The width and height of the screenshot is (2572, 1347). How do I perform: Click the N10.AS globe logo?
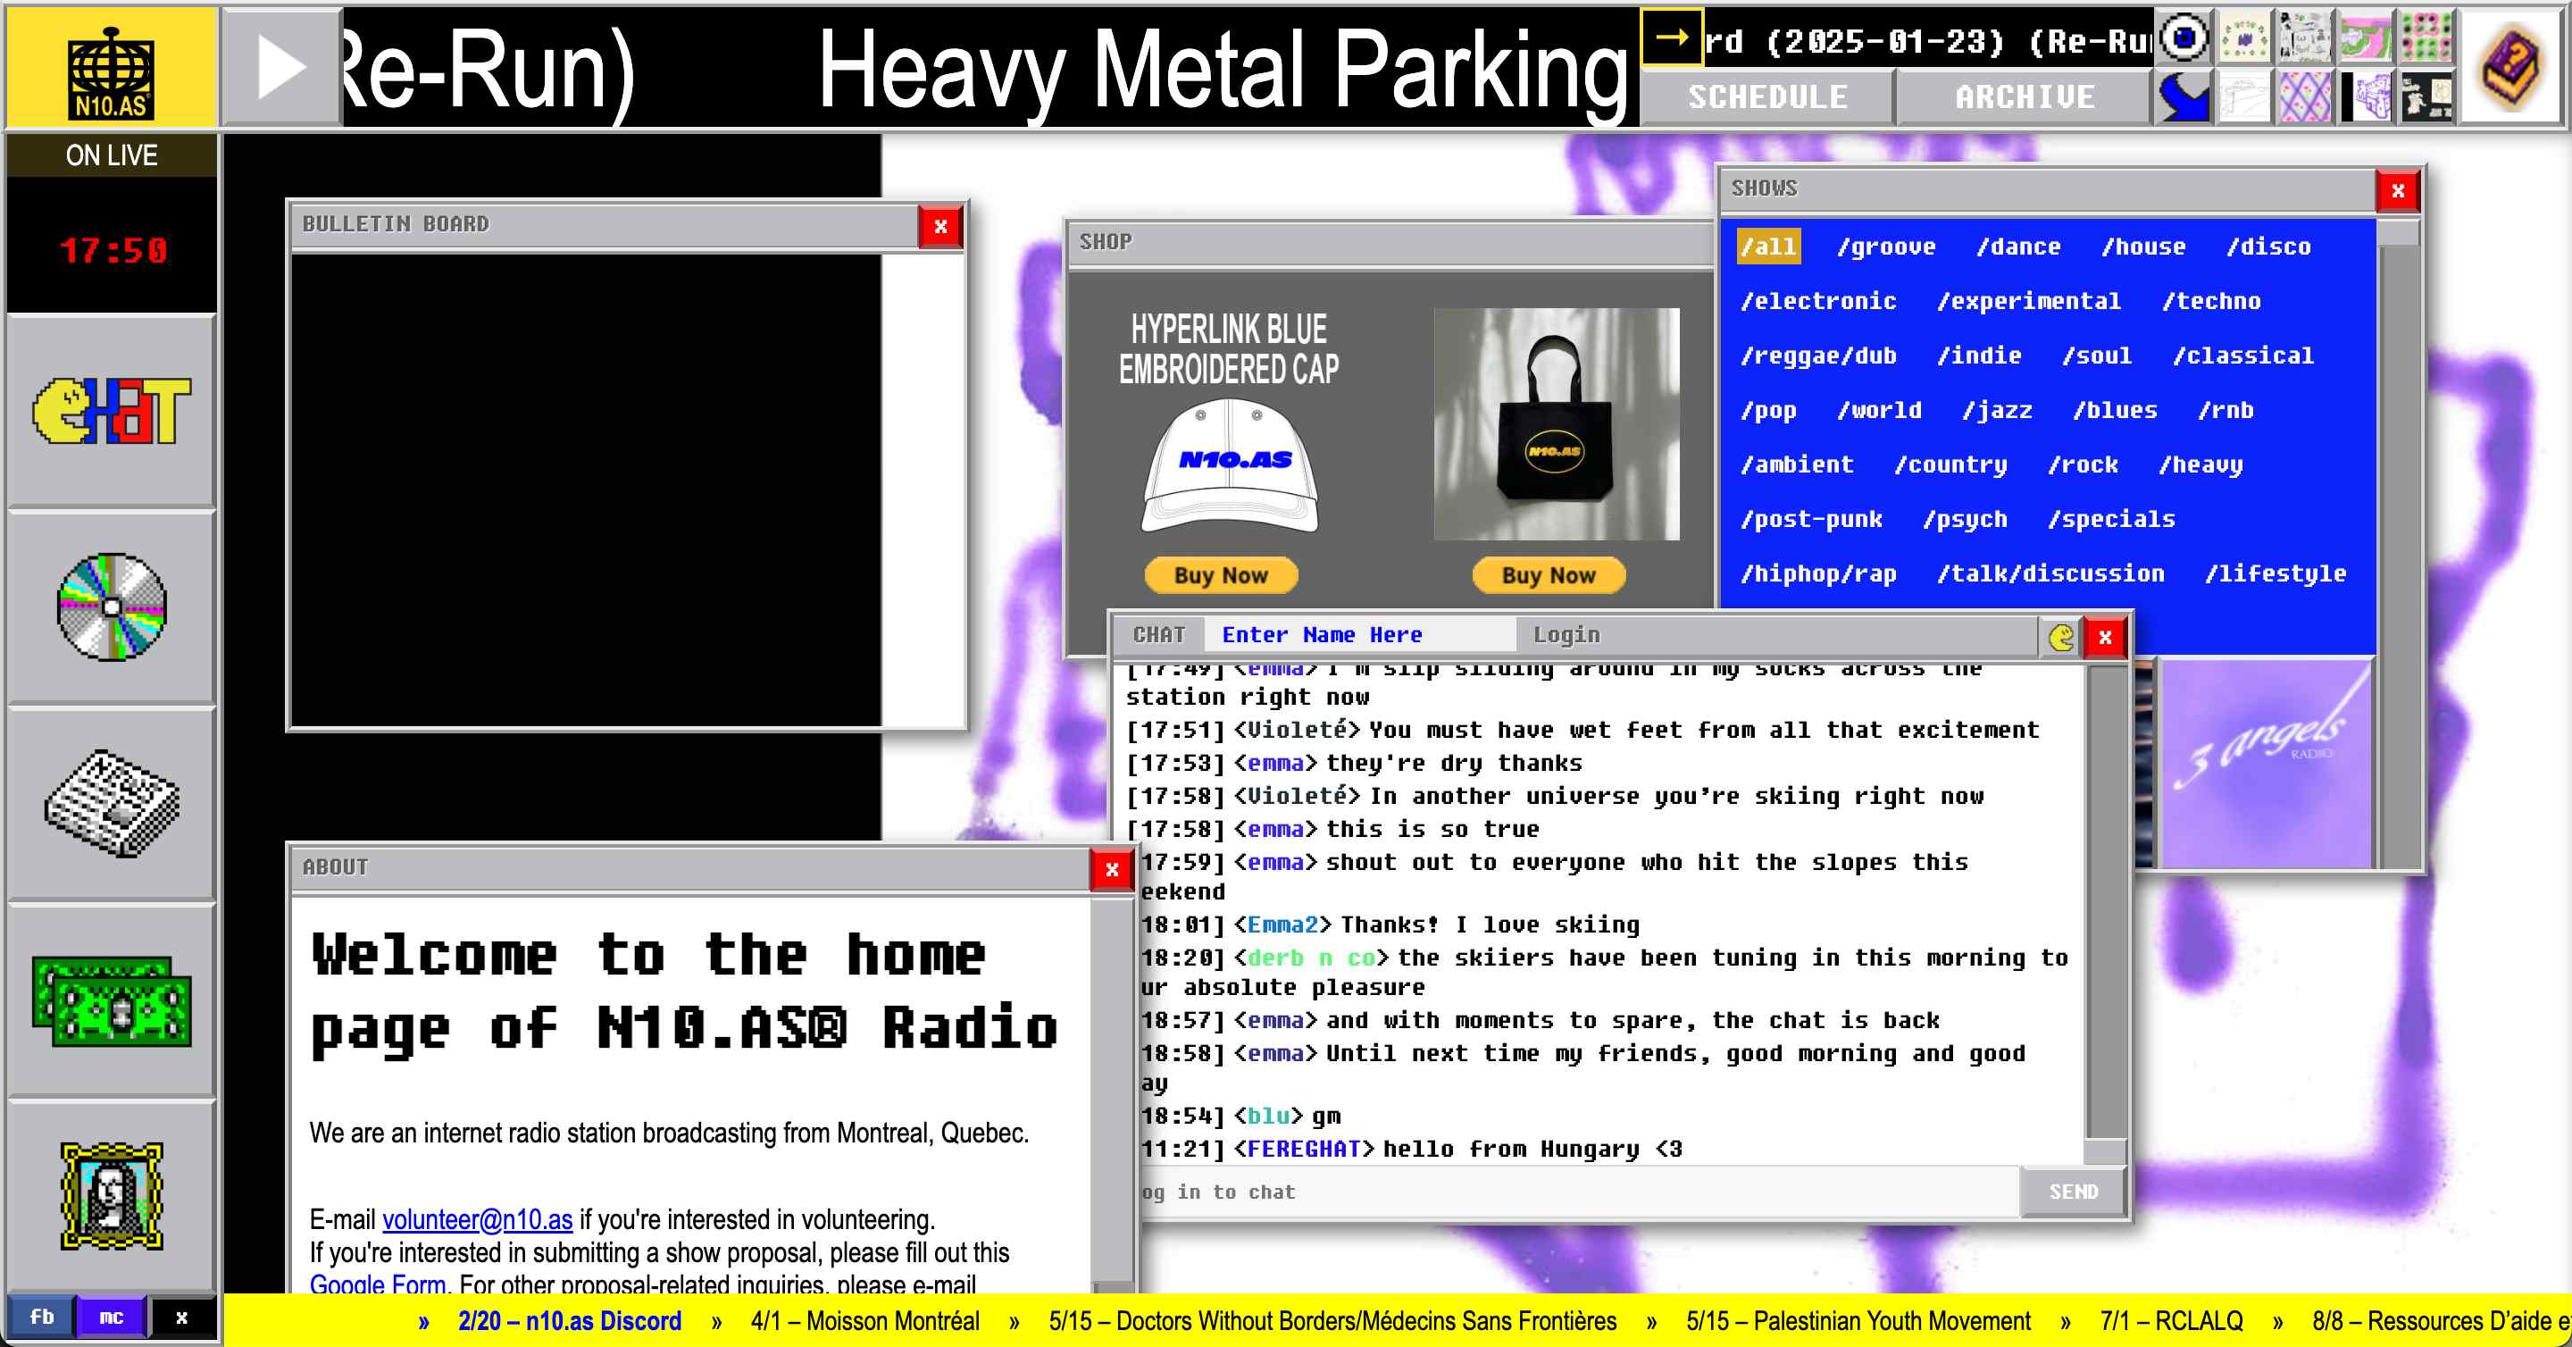[111, 70]
